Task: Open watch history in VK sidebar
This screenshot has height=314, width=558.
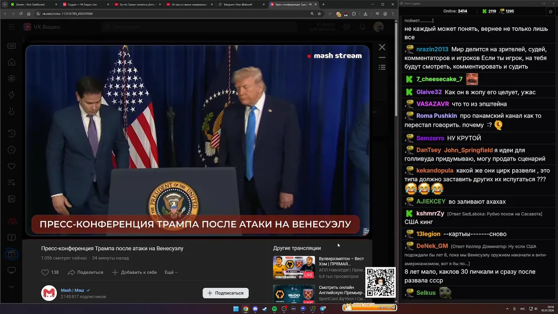Action: (x=11, y=133)
